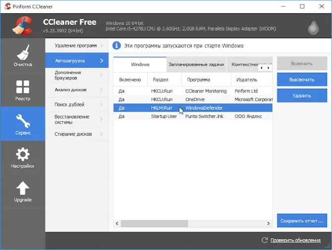Click chevron next to Удаление программ
The image size is (332, 250).
click(x=102, y=46)
